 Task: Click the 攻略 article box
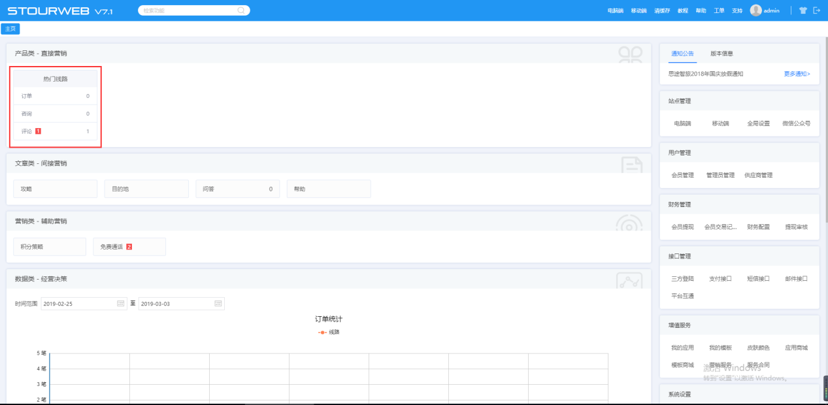(55, 189)
